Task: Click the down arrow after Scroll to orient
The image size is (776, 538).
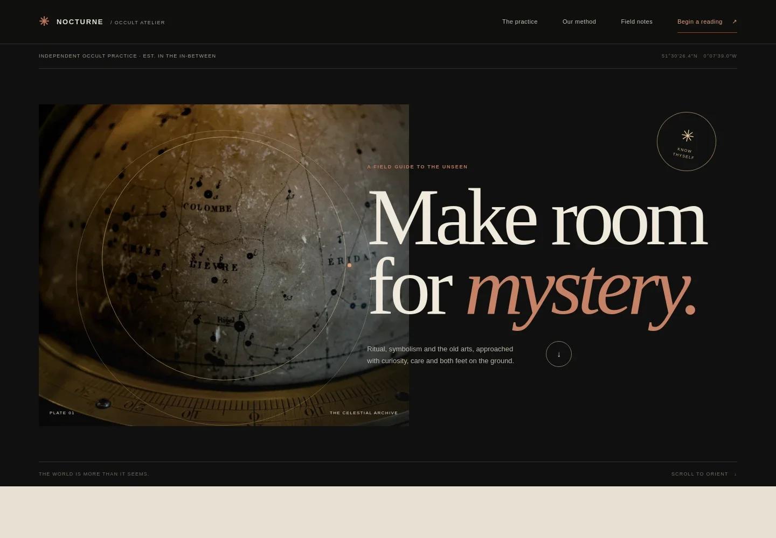Action: pyautogui.click(x=735, y=474)
